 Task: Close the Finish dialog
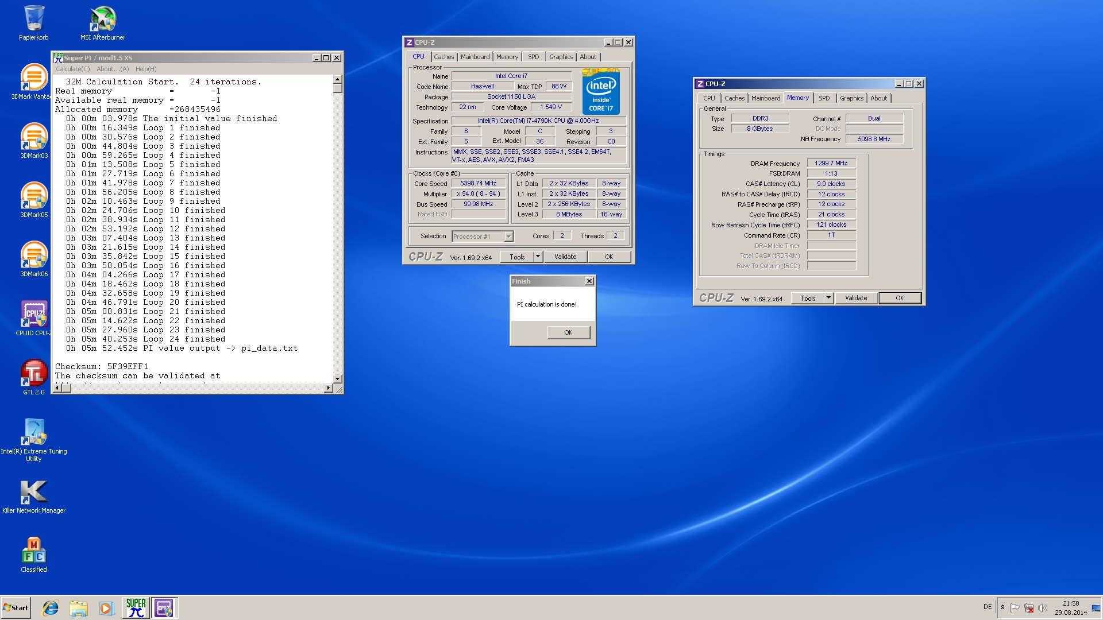(589, 281)
